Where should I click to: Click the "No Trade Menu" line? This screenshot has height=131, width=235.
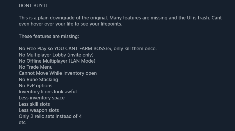[x=36, y=67]
